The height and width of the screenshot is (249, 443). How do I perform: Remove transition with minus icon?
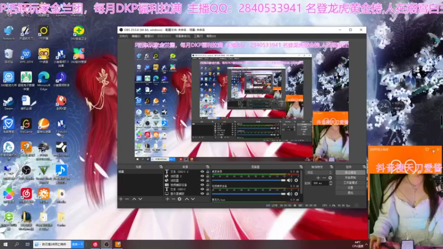point(324,178)
